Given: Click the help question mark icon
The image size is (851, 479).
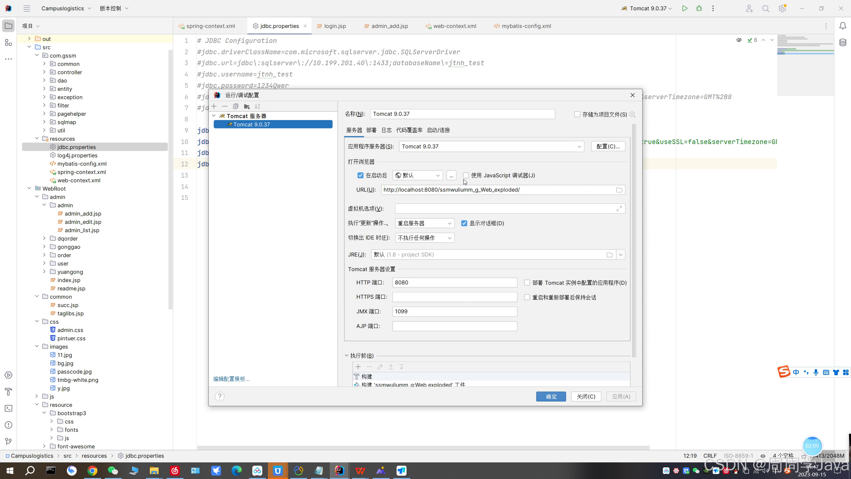Looking at the screenshot, I should tap(219, 397).
